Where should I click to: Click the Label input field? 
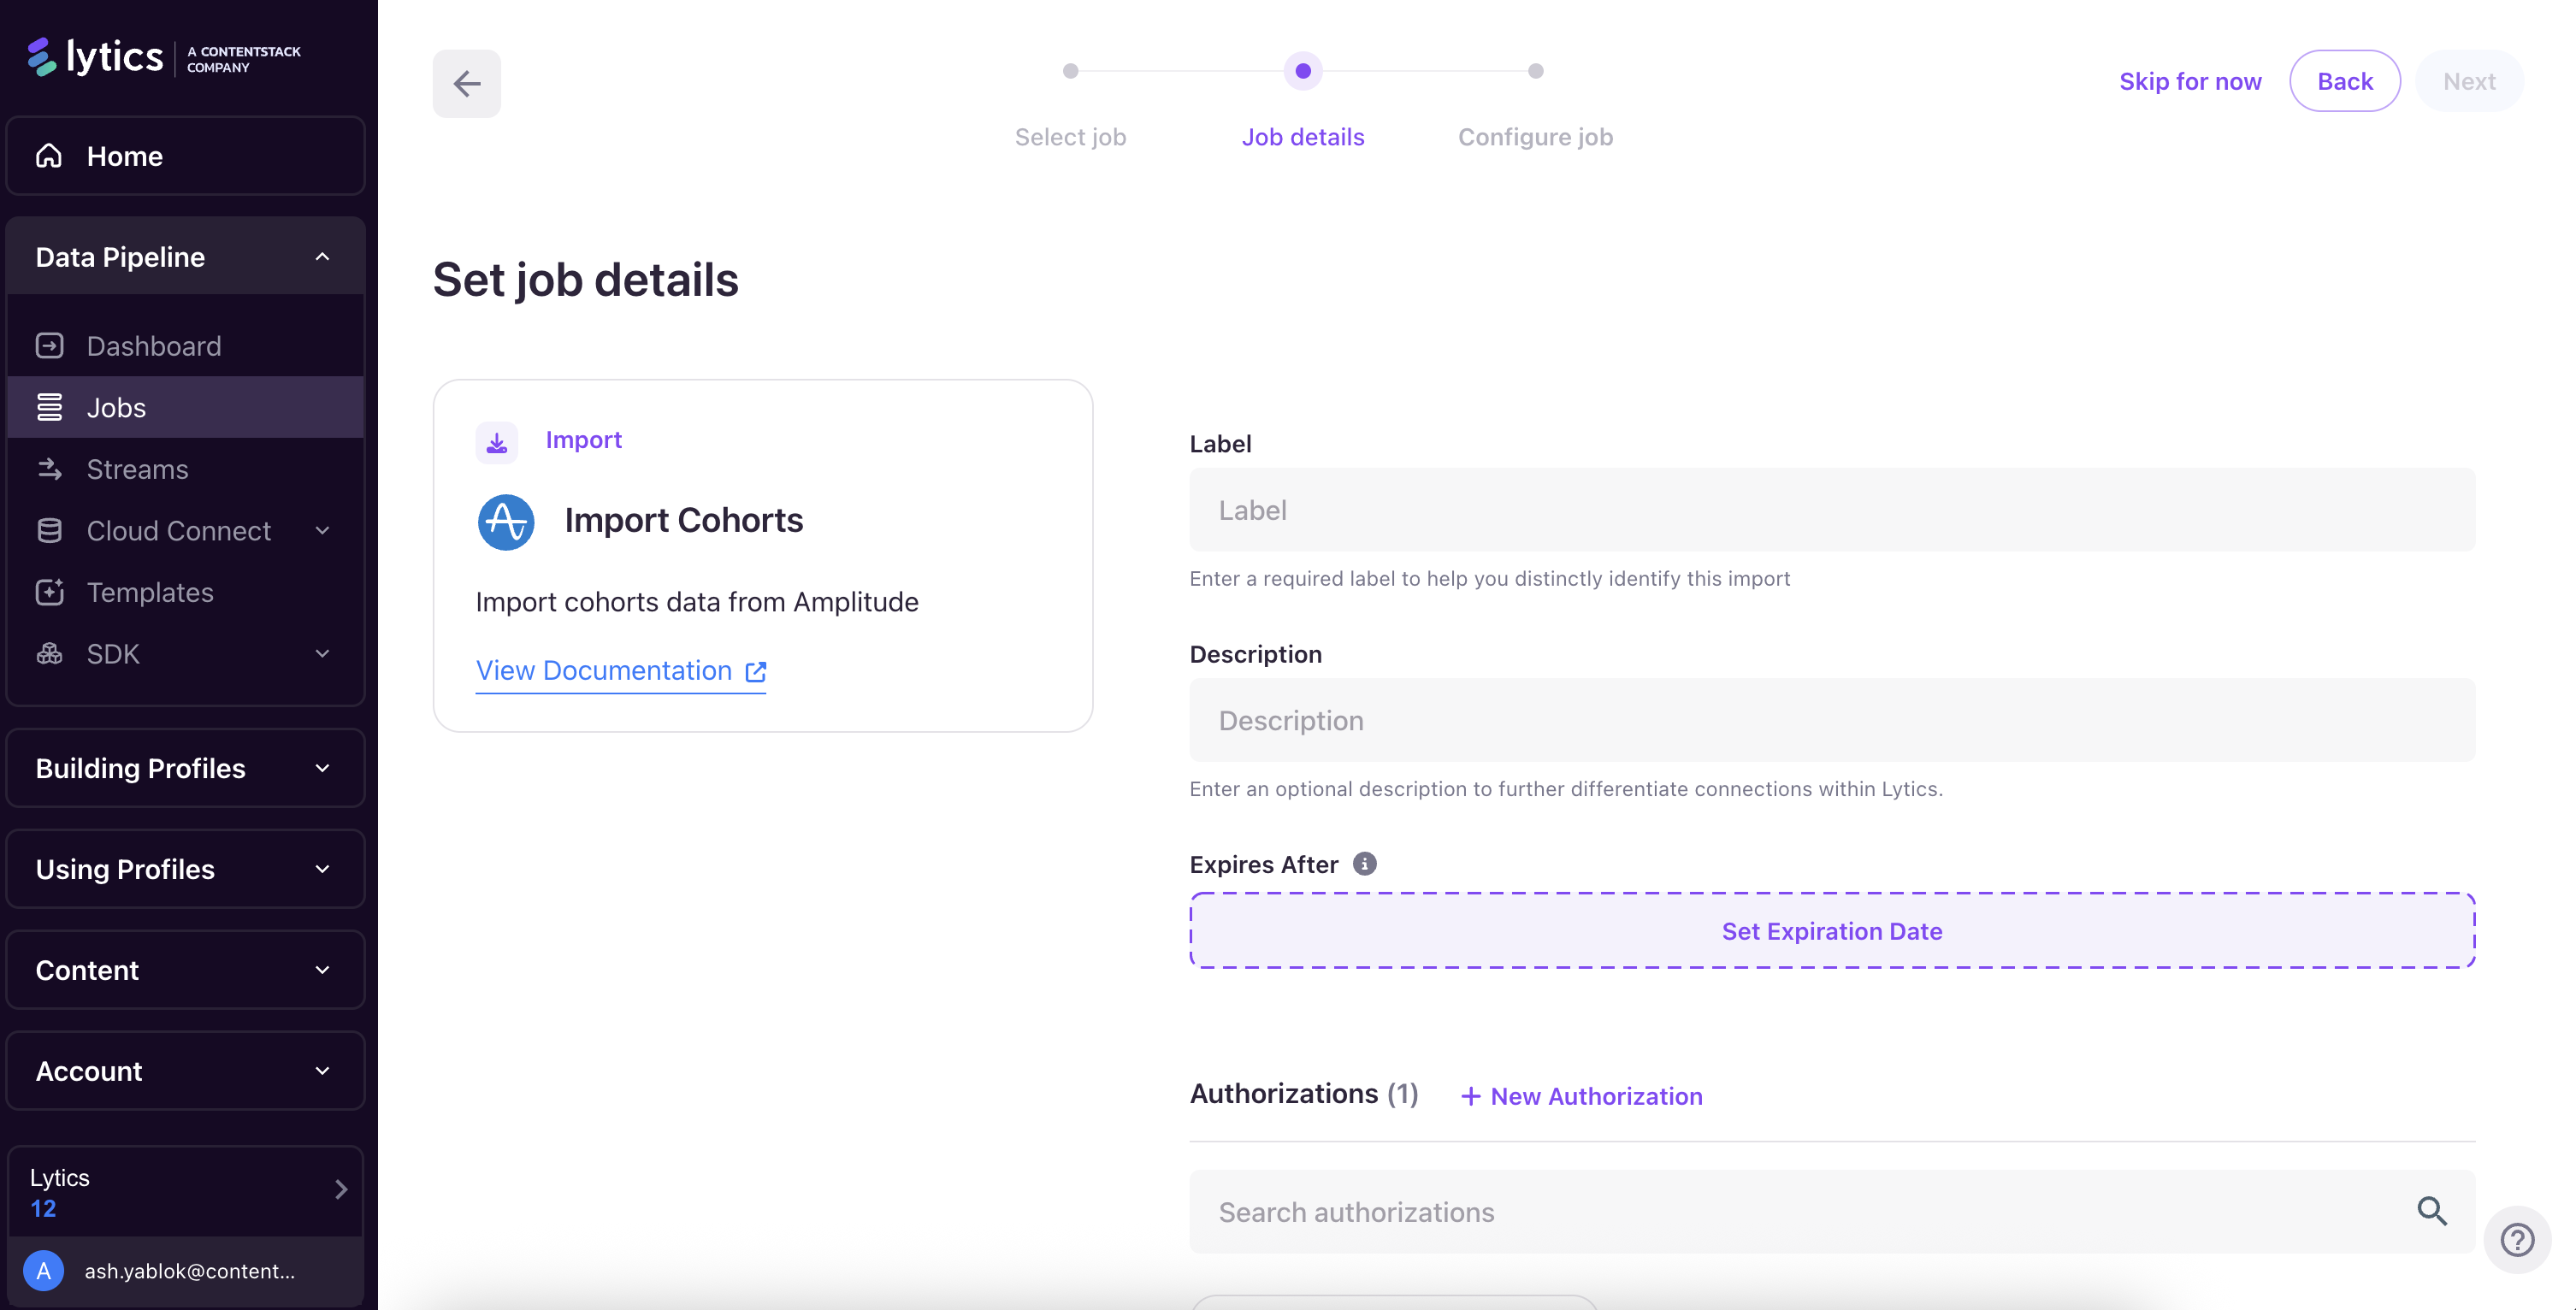coord(1832,510)
